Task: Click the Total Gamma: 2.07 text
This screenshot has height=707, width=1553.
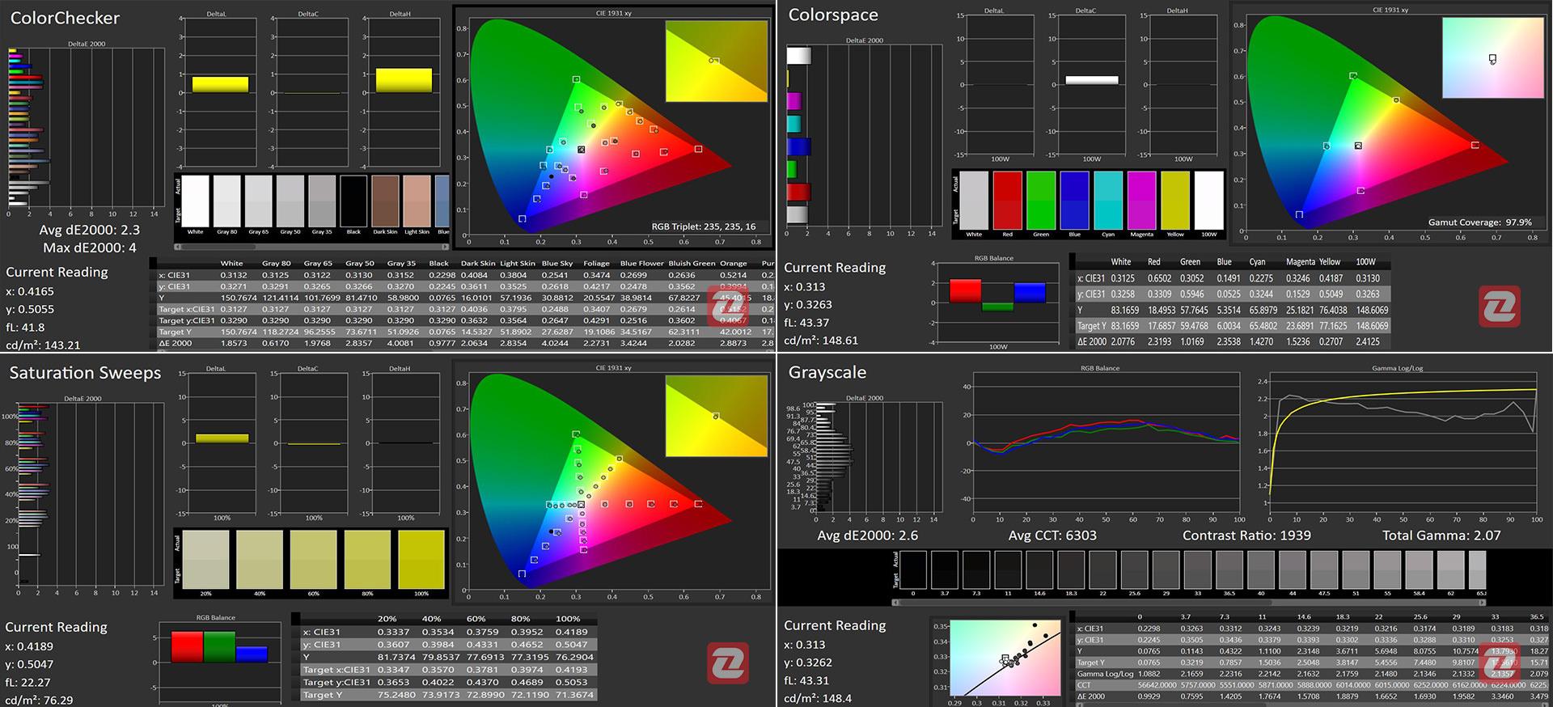Action: point(1441,536)
